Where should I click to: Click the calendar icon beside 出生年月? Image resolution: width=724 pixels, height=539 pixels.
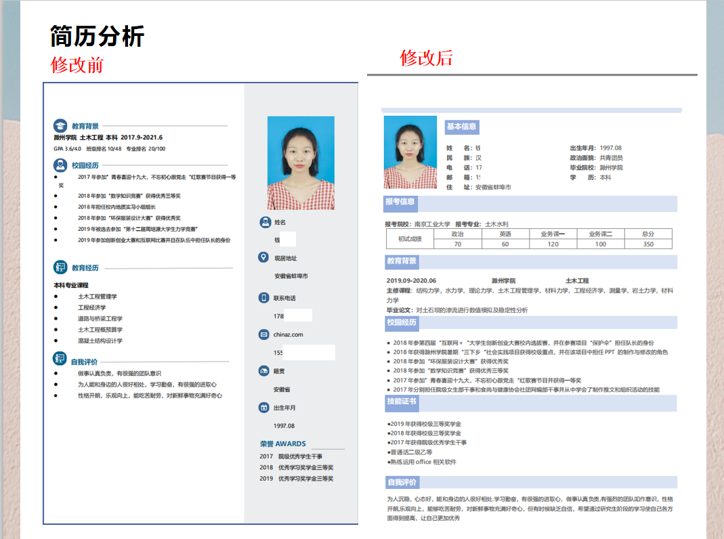263,408
